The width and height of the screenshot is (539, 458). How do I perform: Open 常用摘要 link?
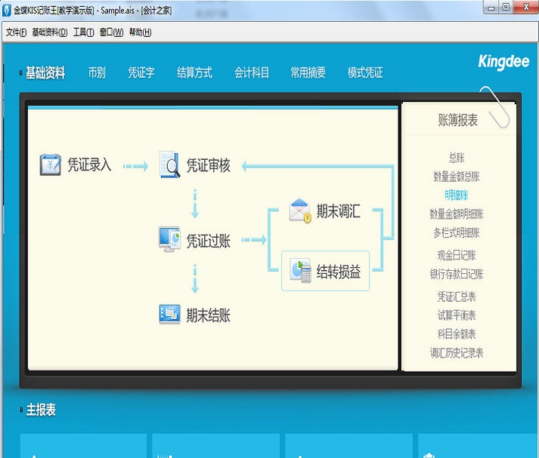308,72
